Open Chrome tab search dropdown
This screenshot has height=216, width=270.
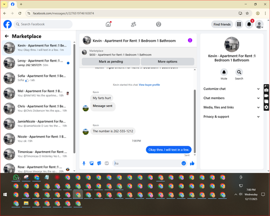click(x=4, y=4)
